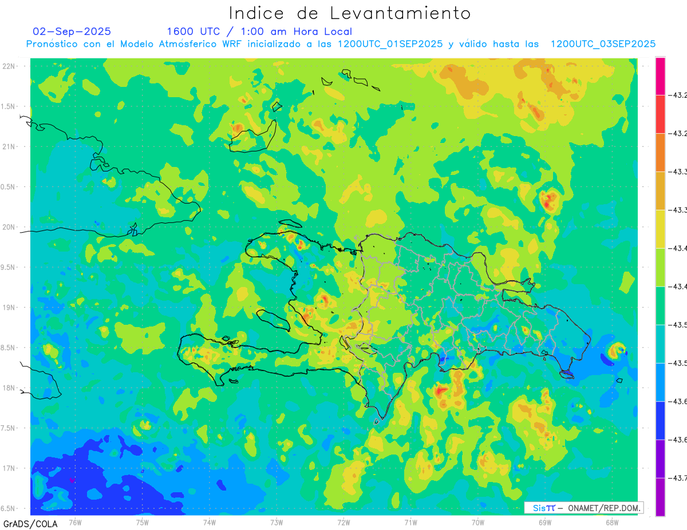Select the dark blue legend segment

(x=660, y=421)
